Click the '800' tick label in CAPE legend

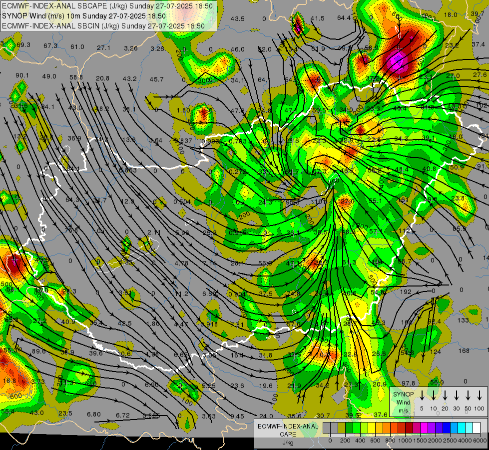point(390,440)
